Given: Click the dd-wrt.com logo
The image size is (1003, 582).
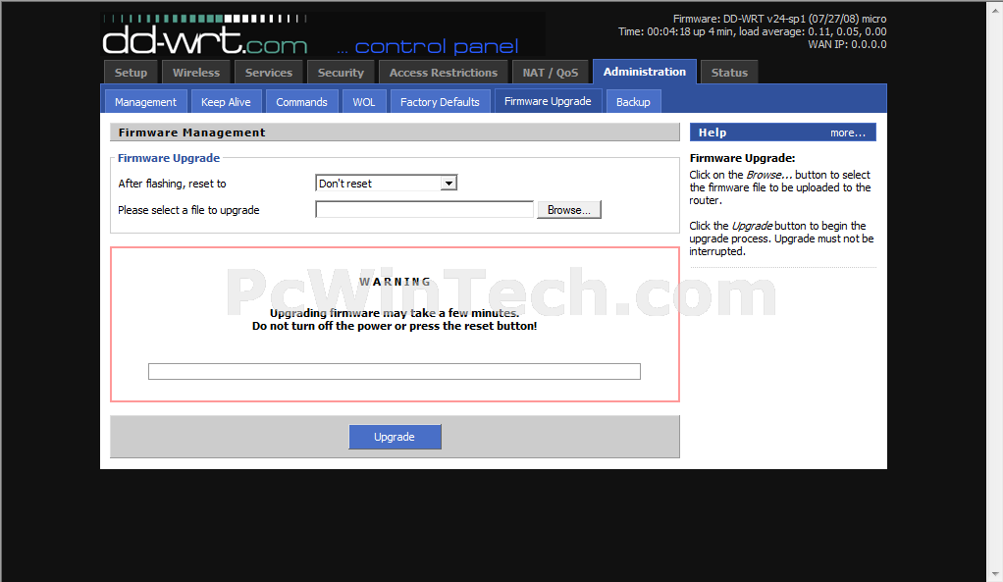Looking at the screenshot, I should (x=205, y=41).
